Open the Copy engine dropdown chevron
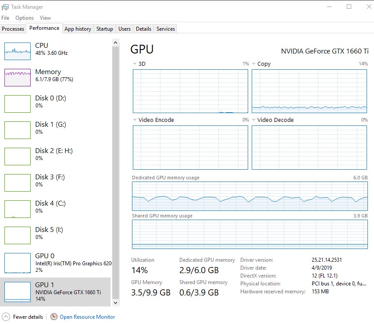Image resolution: width=374 pixels, height=324 pixels. point(253,64)
